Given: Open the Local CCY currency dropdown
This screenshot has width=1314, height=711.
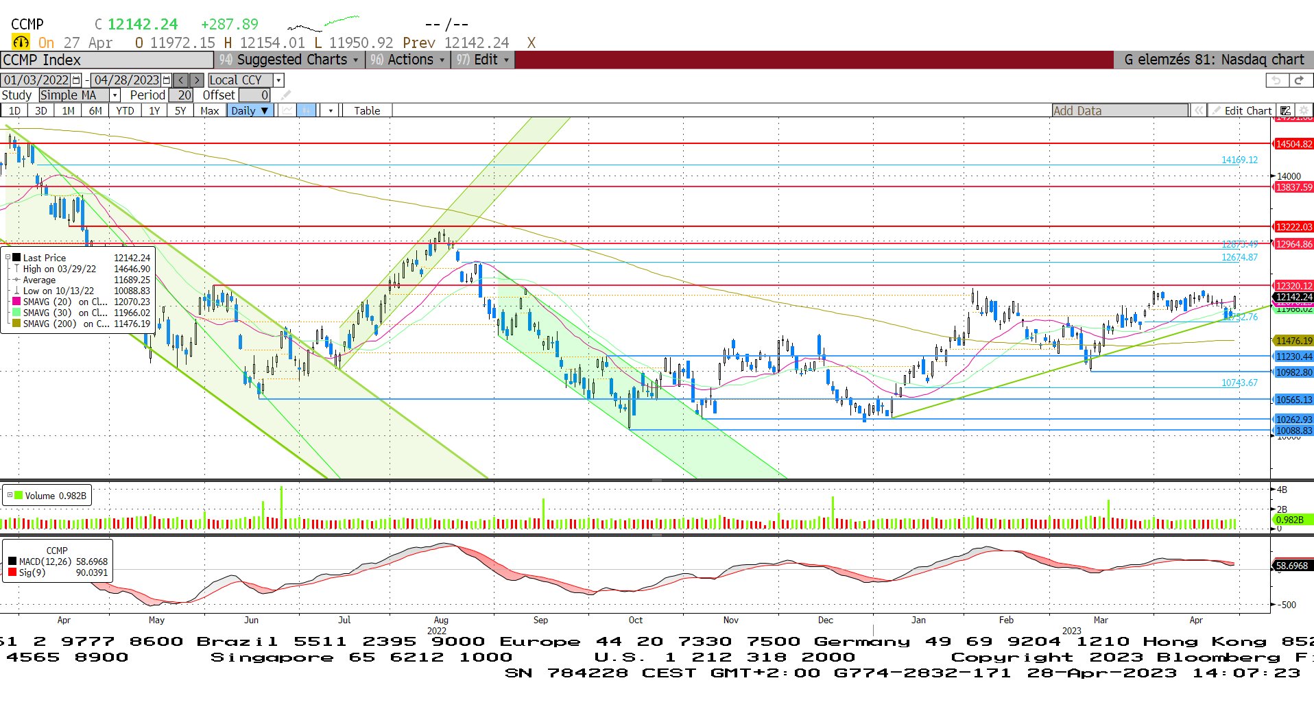Looking at the screenshot, I should coord(278,80).
